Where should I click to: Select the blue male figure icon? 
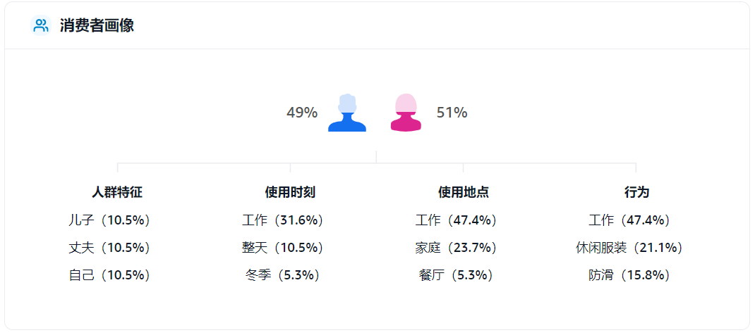[347, 113]
